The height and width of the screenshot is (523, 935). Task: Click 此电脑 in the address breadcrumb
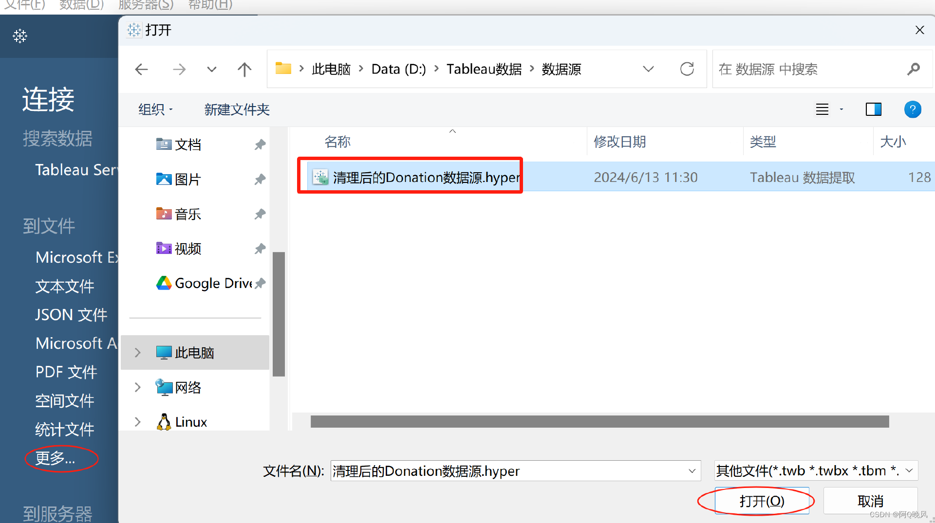[x=331, y=69]
